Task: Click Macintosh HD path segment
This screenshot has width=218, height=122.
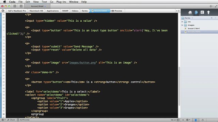Action: coord(36,11)
